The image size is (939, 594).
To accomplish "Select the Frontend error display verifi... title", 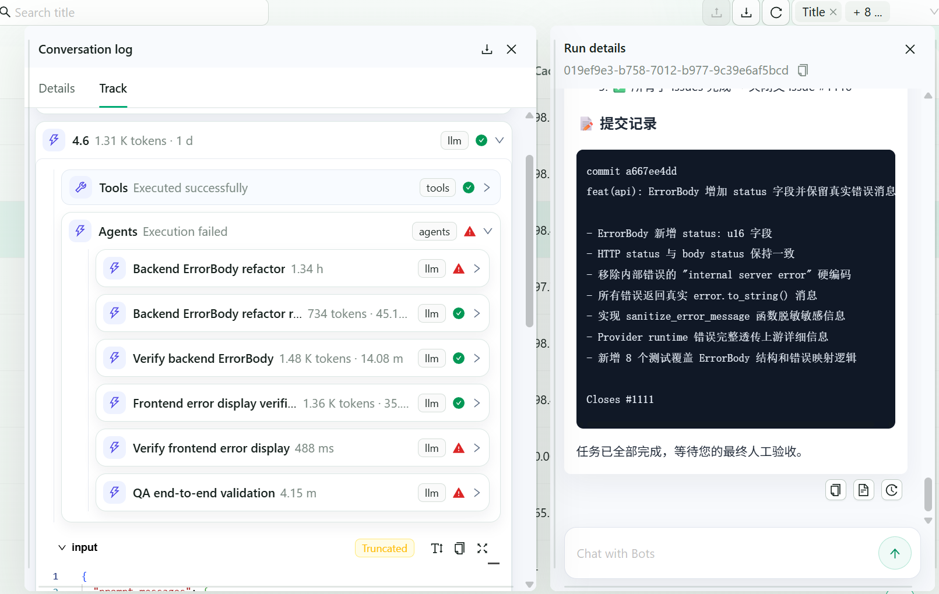I will click(x=214, y=403).
